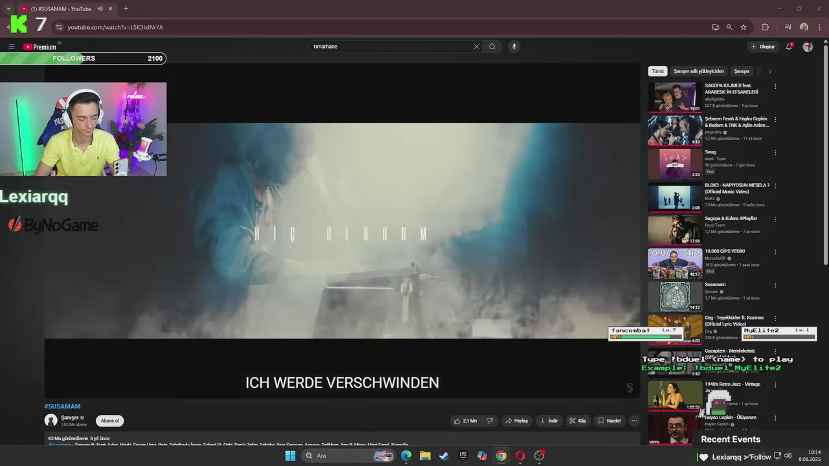The height and width of the screenshot is (466, 829).
Task: Select the Şanışer filter chip
Action: tap(742, 71)
